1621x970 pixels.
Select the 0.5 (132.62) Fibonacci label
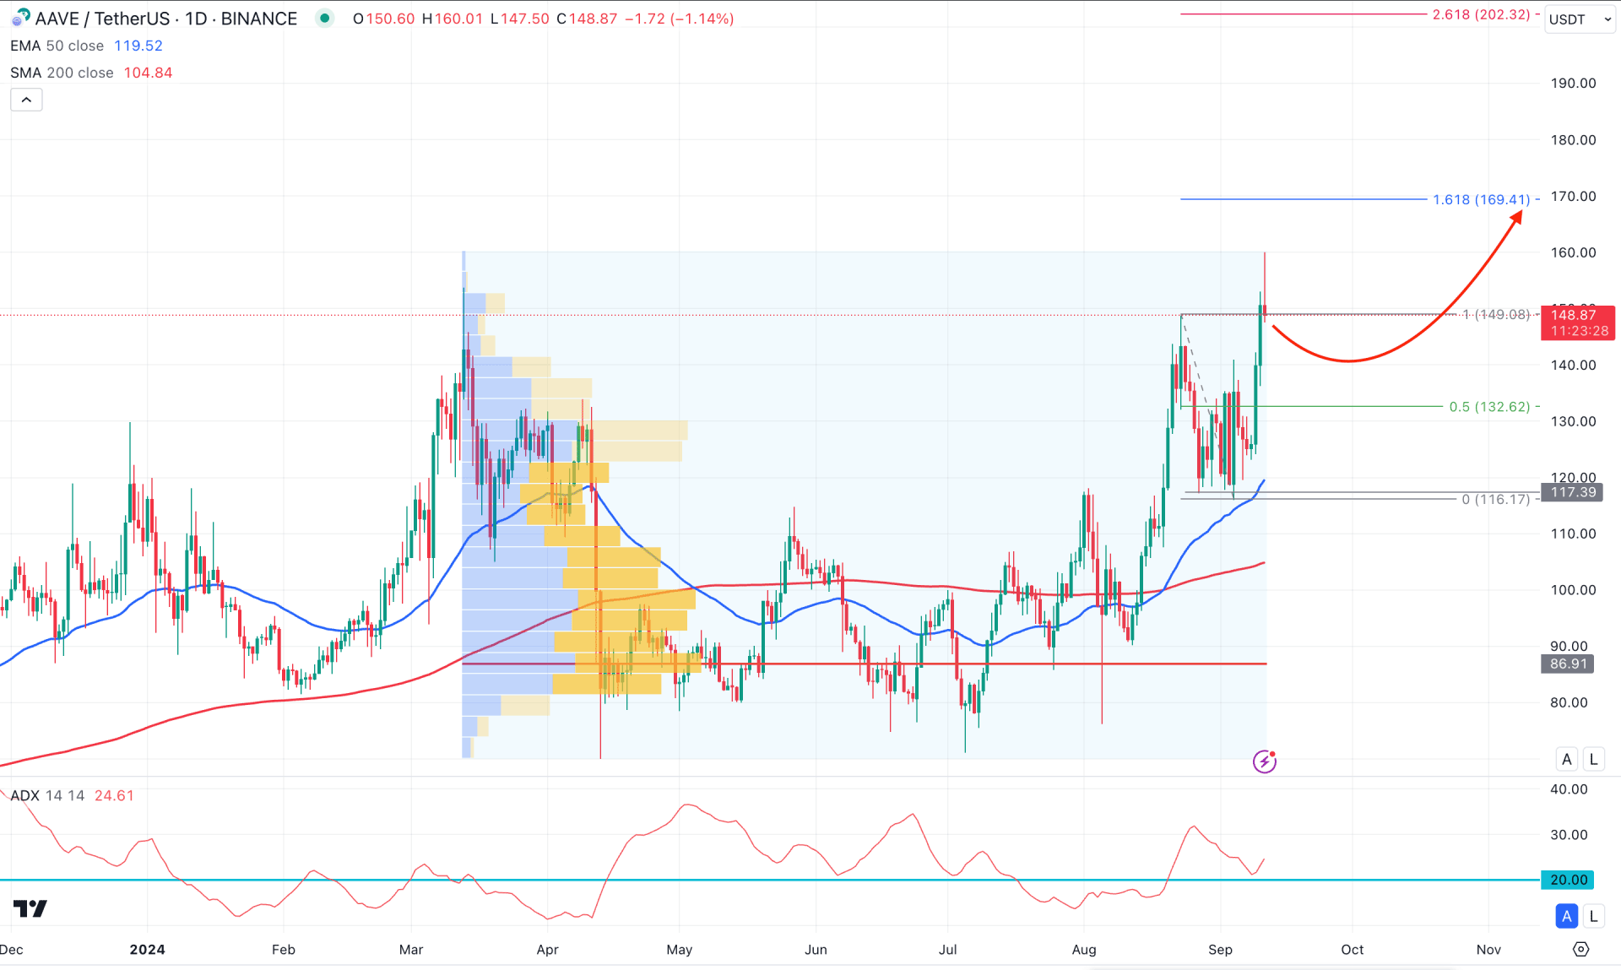pyautogui.click(x=1489, y=406)
